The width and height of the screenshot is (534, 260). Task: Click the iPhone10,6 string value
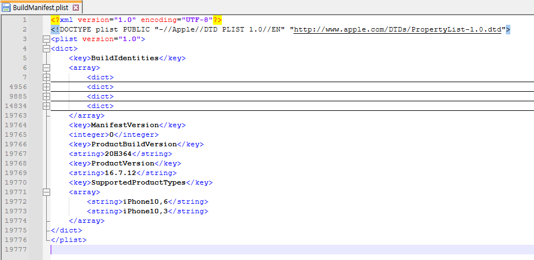[145, 201]
